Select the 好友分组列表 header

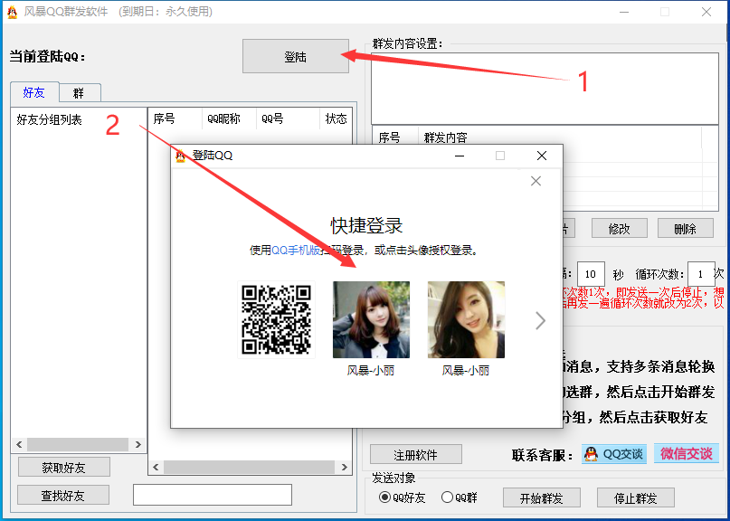(x=49, y=120)
